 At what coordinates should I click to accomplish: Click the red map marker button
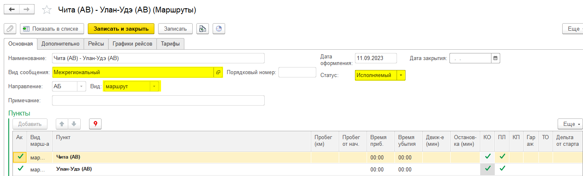tap(95, 124)
